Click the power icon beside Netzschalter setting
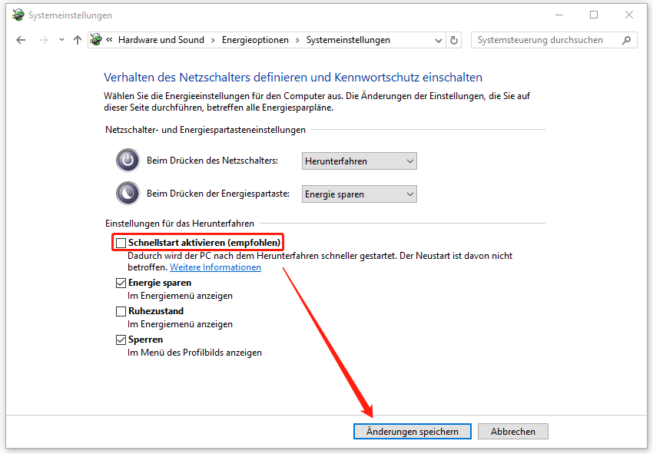The height and width of the screenshot is (454, 653). click(127, 160)
